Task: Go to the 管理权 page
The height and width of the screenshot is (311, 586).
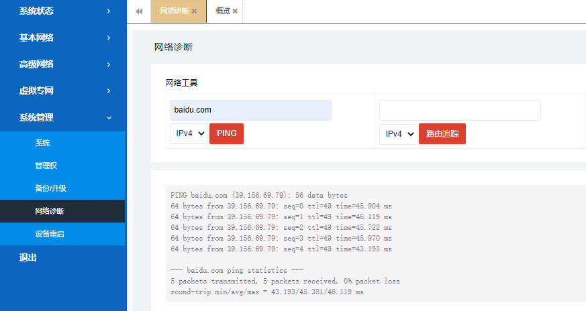Action: pos(46,166)
